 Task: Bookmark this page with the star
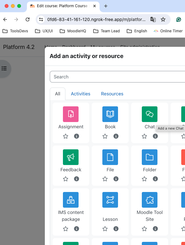(x=163, y=19)
